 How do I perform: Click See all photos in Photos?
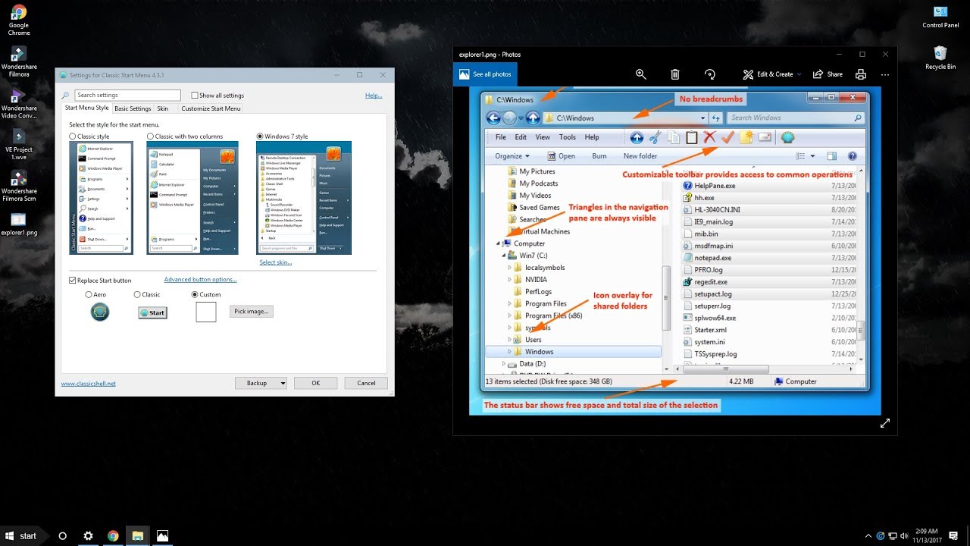(x=485, y=74)
